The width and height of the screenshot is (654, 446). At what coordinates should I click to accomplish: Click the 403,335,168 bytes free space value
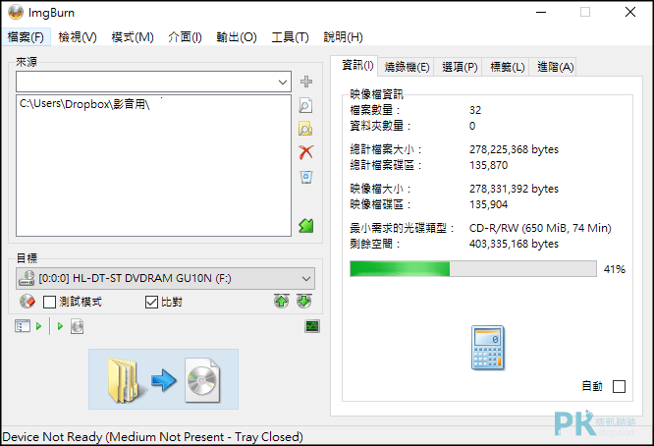[x=514, y=244]
